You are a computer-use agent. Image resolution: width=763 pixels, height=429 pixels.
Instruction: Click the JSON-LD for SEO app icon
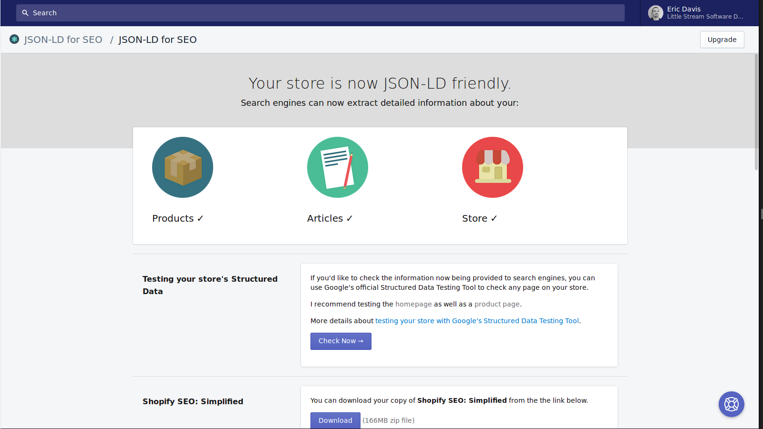(x=14, y=39)
